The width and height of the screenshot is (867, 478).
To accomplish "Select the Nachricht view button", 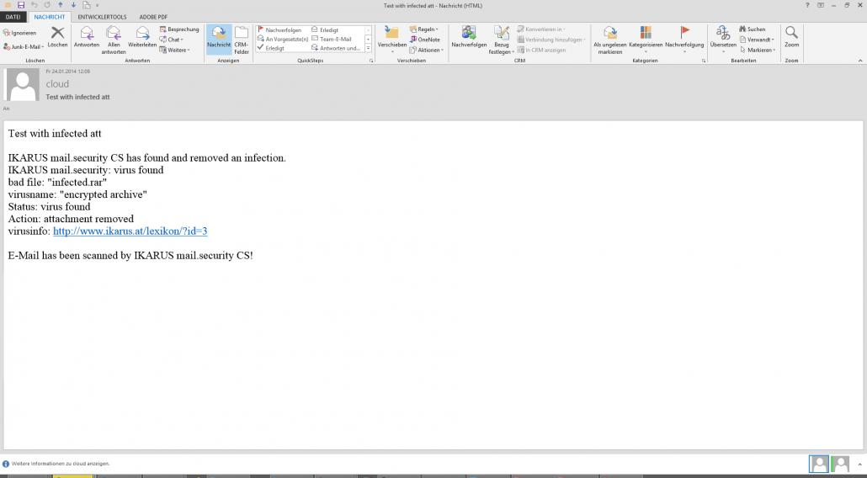I will 219,39.
